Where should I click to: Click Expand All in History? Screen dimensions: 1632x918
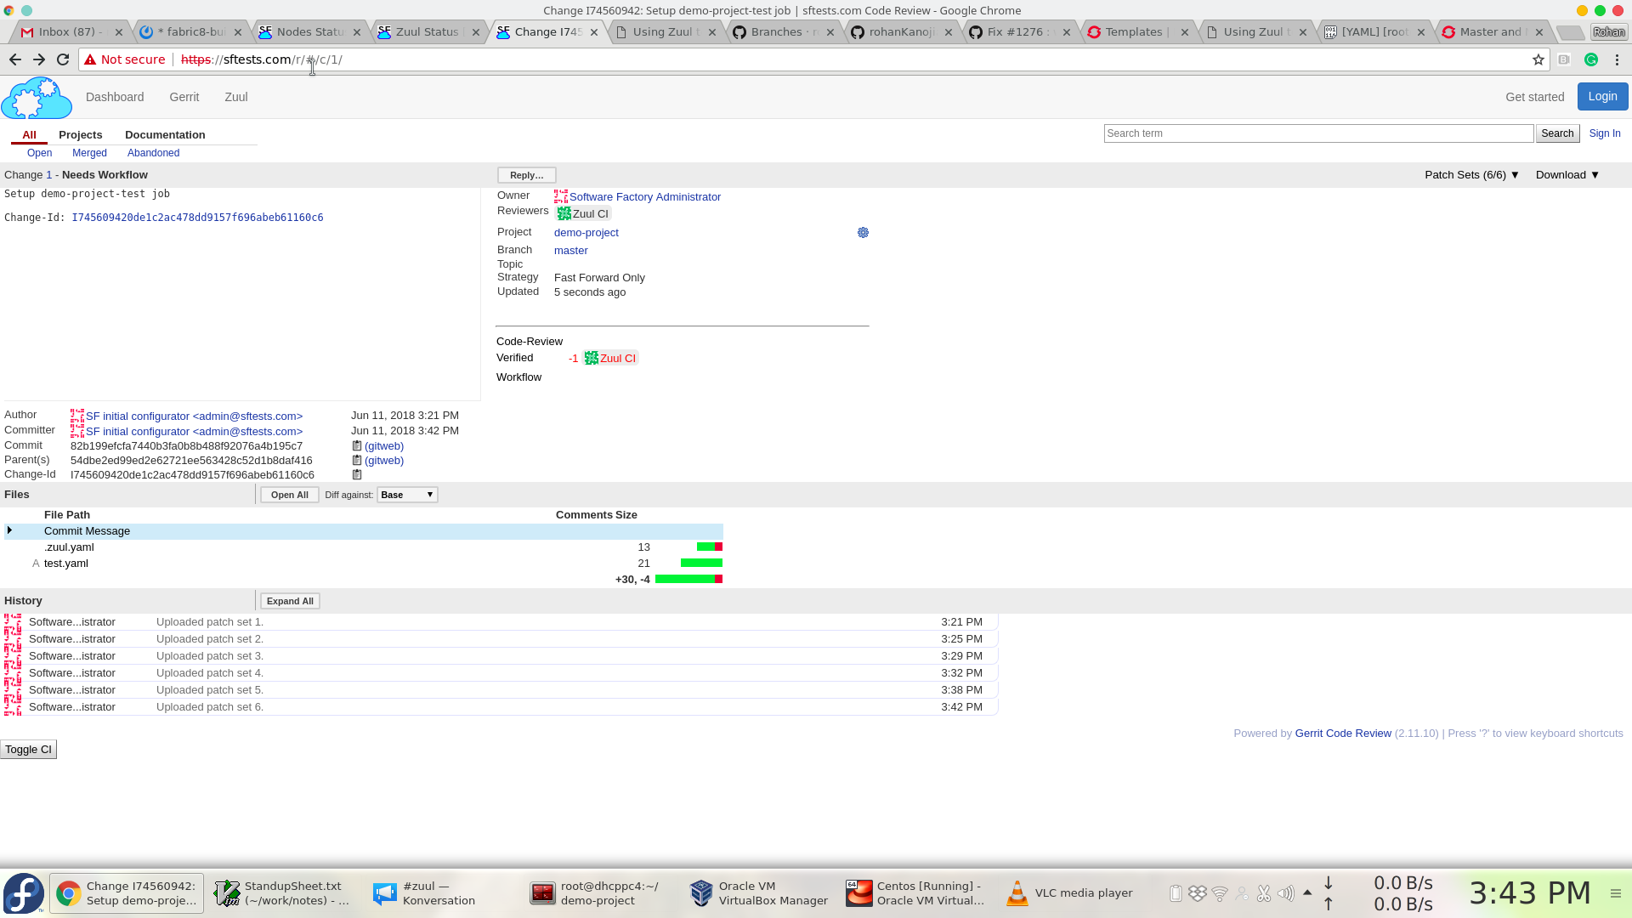[x=290, y=601]
